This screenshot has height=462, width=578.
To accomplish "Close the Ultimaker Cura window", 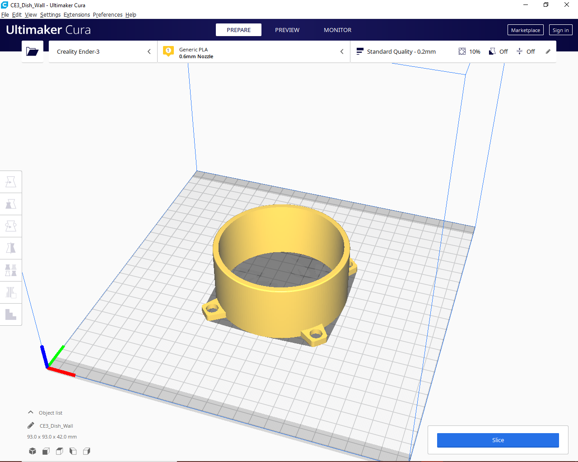I will [x=567, y=5].
